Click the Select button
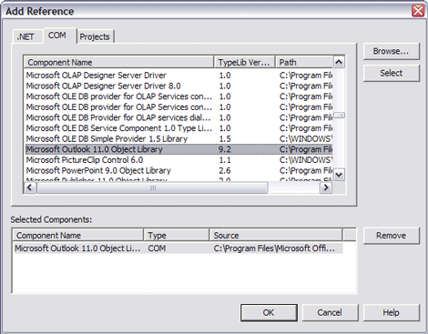This screenshot has height=334, width=428. (x=391, y=73)
